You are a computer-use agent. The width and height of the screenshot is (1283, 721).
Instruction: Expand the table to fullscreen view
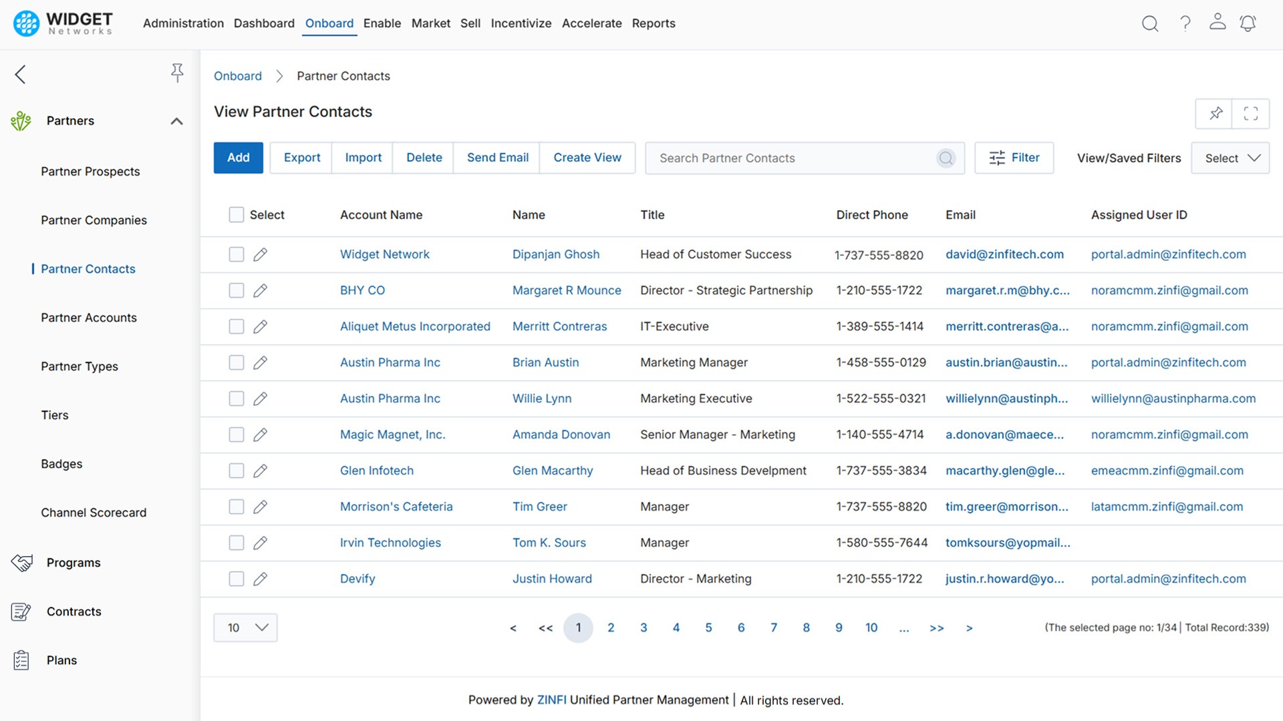[1251, 113]
